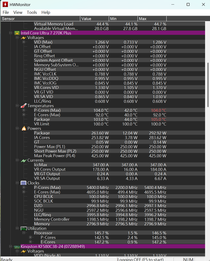The height and width of the screenshot is (261, 210).
Task: Click the Utilization graph icon
Action: [23, 228]
